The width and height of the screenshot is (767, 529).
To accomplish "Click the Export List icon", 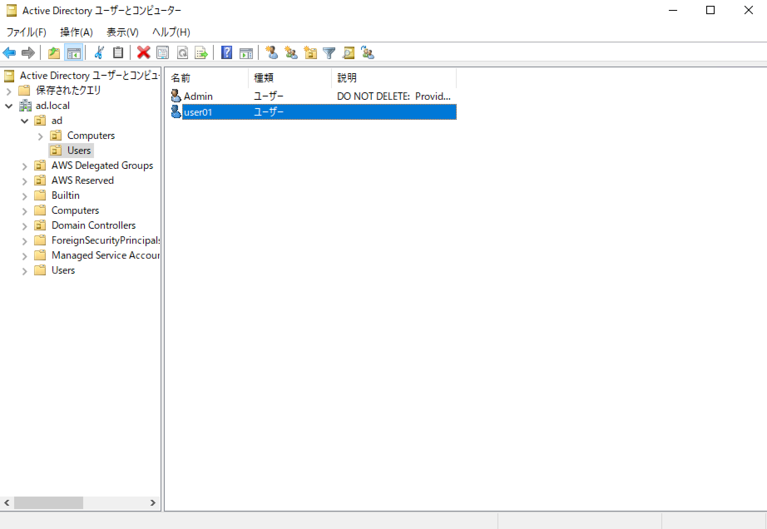I will (201, 53).
